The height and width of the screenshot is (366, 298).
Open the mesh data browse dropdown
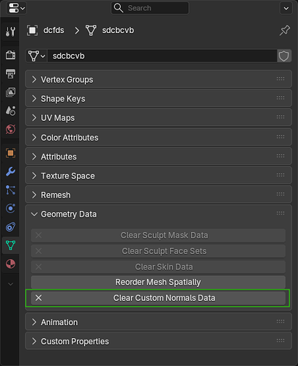tap(37, 56)
